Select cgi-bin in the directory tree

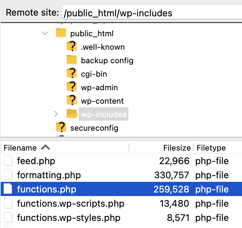[94, 74]
